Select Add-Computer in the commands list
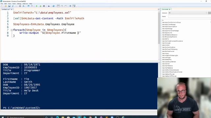 pyautogui.click(x=166, y=43)
